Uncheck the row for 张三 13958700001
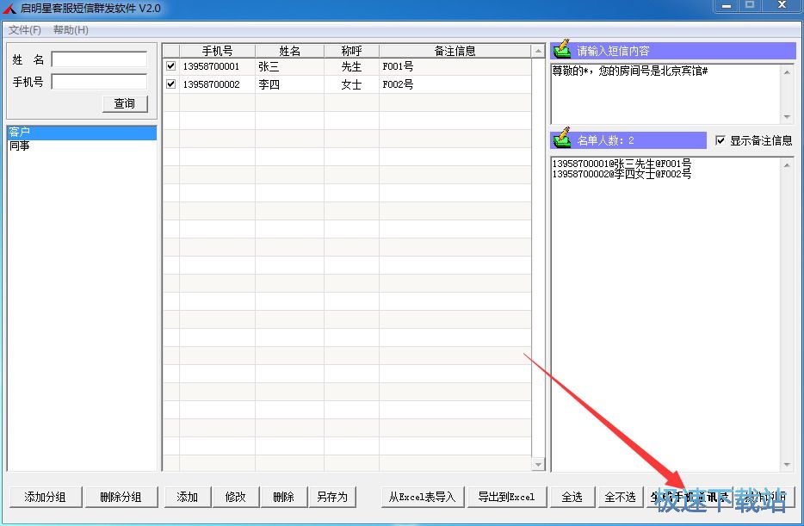This screenshot has height=526, width=804. [170, 65]
